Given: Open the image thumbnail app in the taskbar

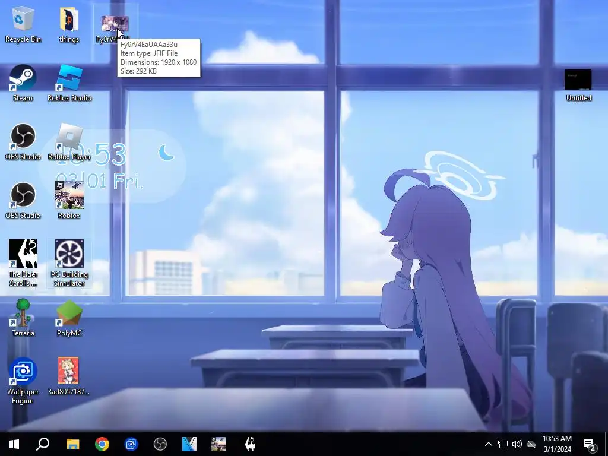Looking at the screenshot, I should coord(218,444).
